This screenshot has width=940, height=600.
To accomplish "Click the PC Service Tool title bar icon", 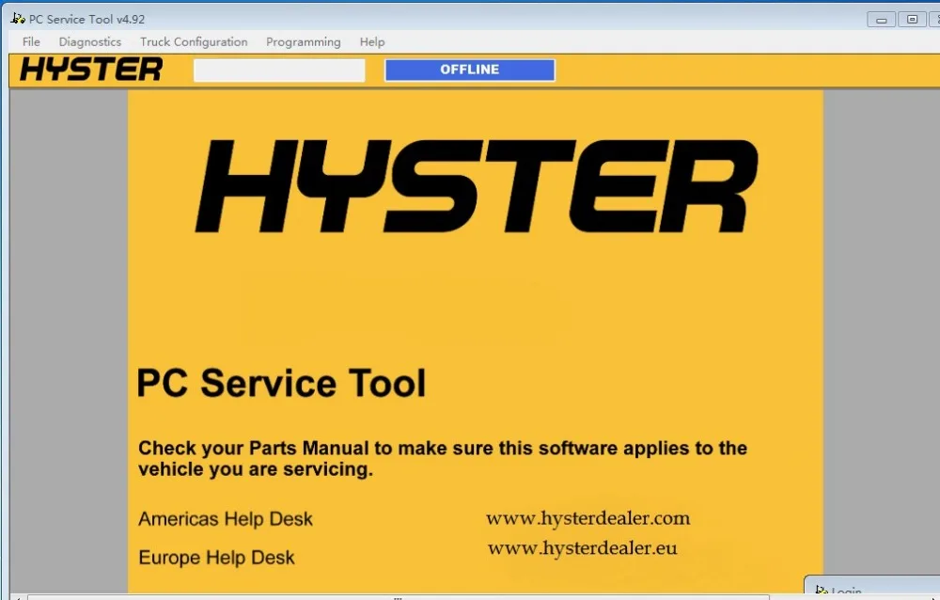I will click(17, 19).
